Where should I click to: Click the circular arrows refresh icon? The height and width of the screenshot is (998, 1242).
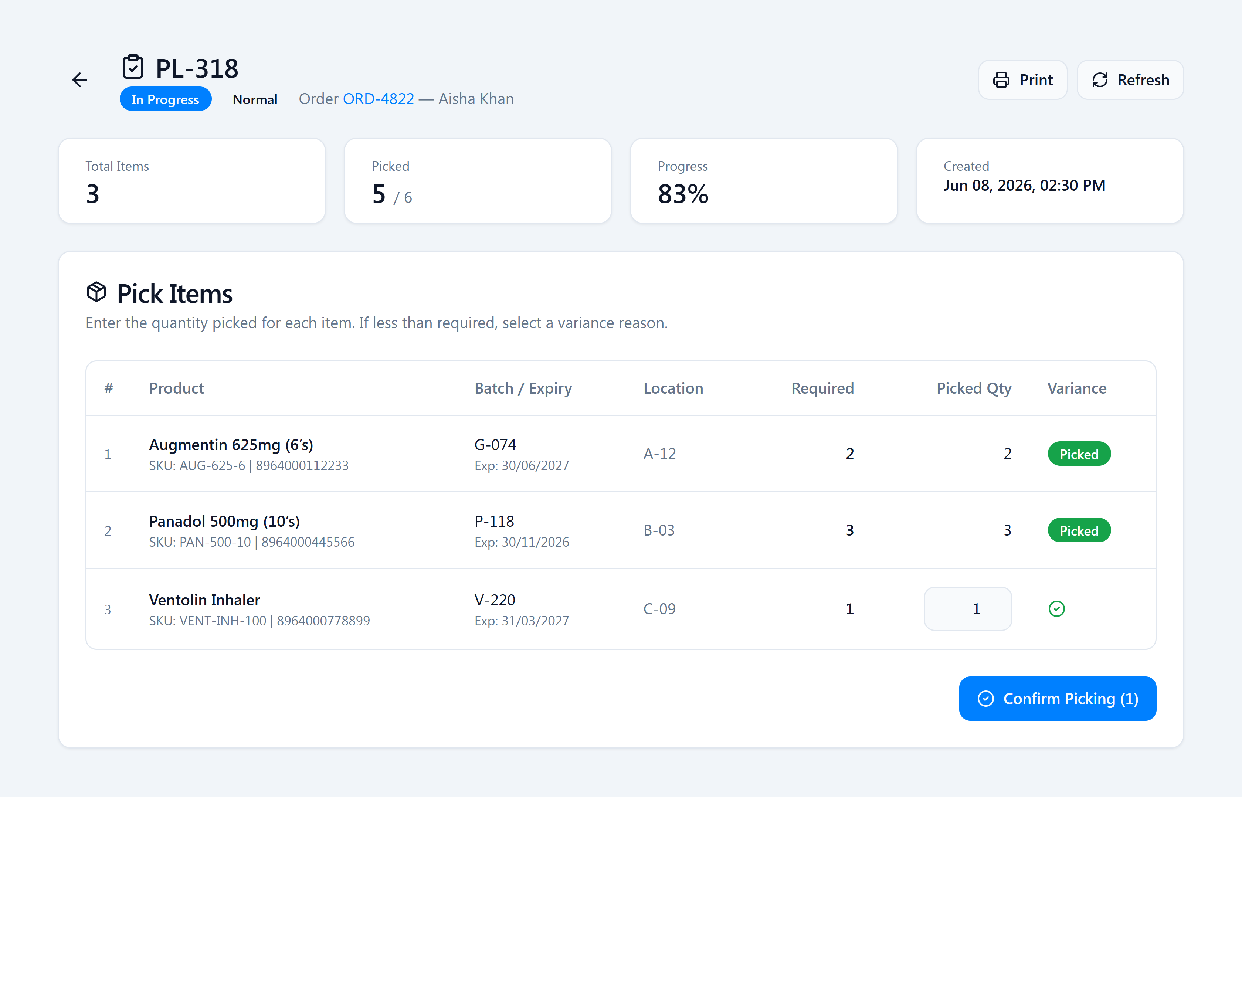point(1100,80)
